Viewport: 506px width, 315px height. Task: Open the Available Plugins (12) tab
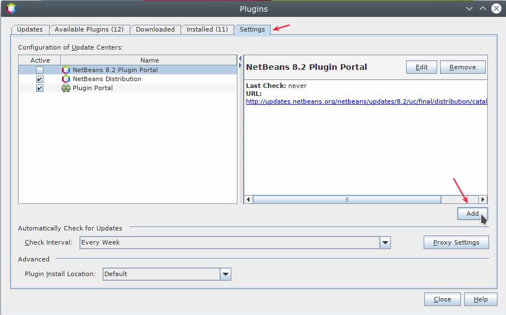89,29
